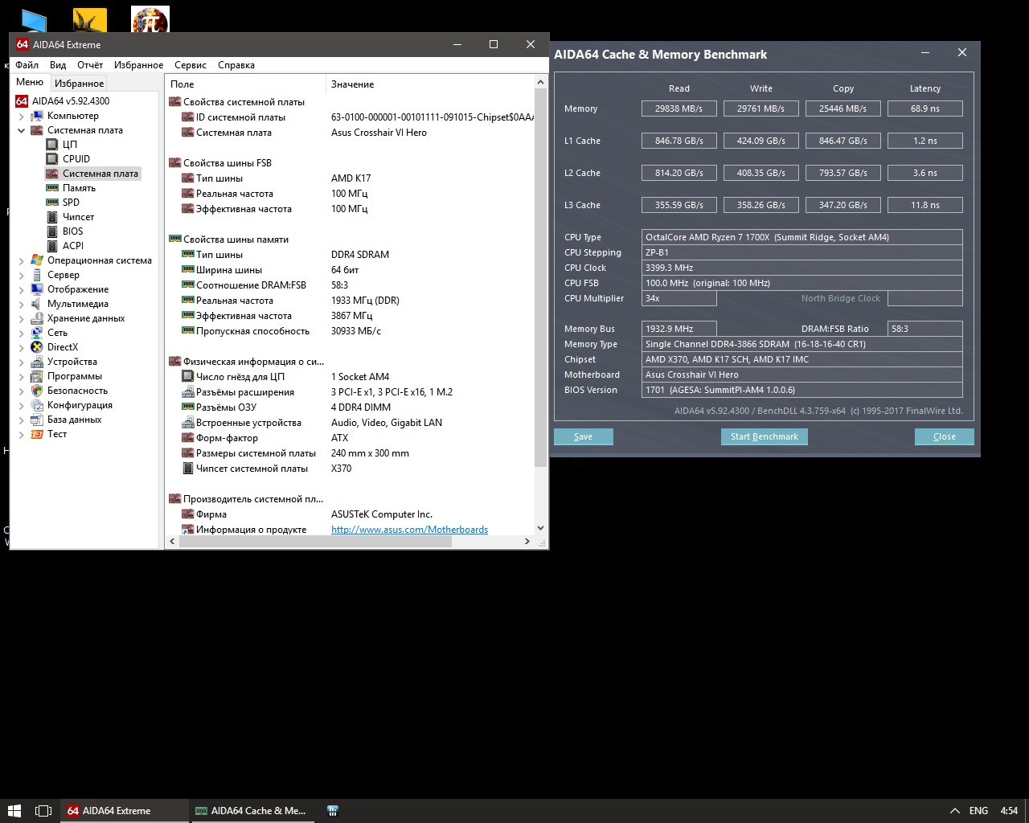Collapse the Системная плата tree node
The height and width of the screenshot is (823, 1029).
pos(21,130)
